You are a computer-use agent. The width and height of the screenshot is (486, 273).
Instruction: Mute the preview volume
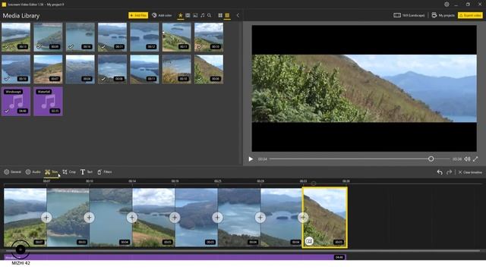pyautogui.click(x=467, y=159)
